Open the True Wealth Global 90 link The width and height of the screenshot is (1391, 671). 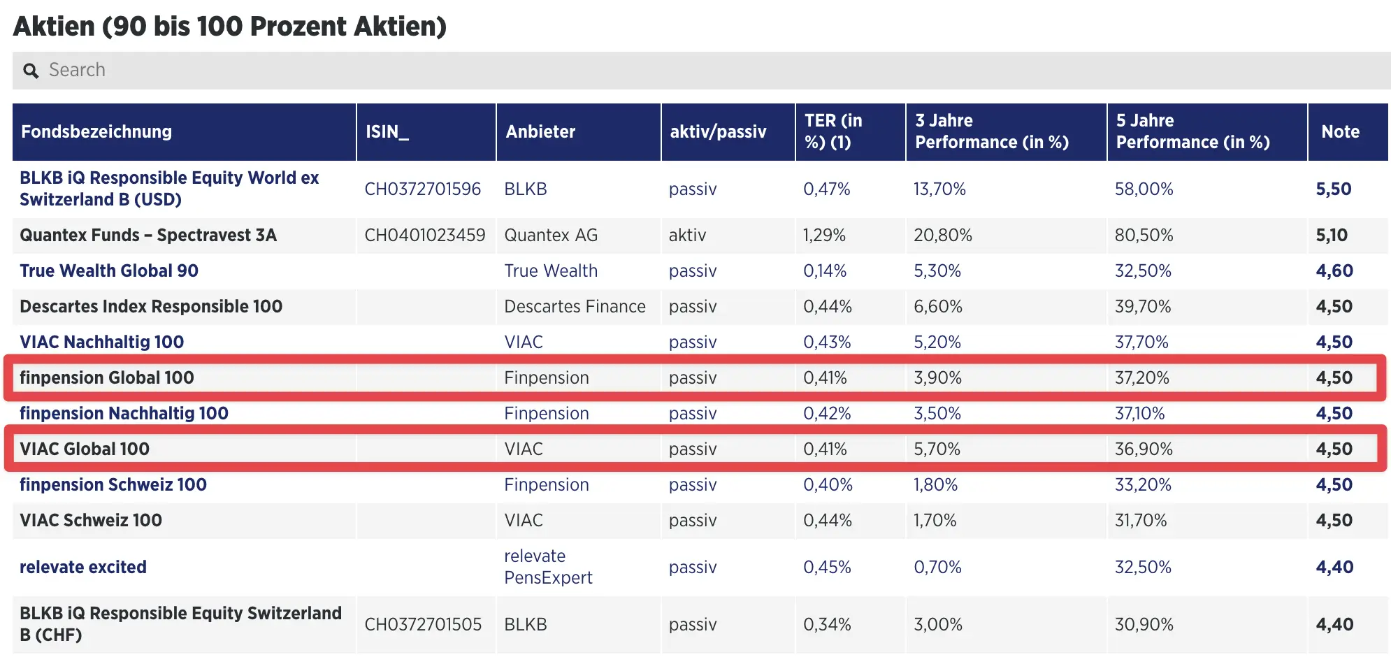(109, 270)
